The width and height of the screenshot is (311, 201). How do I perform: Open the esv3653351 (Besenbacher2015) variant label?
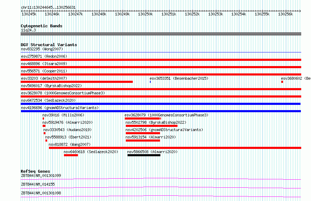click(179, 78)
